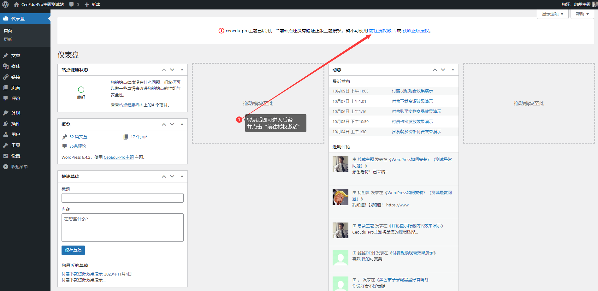
Task: Open 评论显示隐藏内容效果演示 comment link
Action: tap(416, 226)
